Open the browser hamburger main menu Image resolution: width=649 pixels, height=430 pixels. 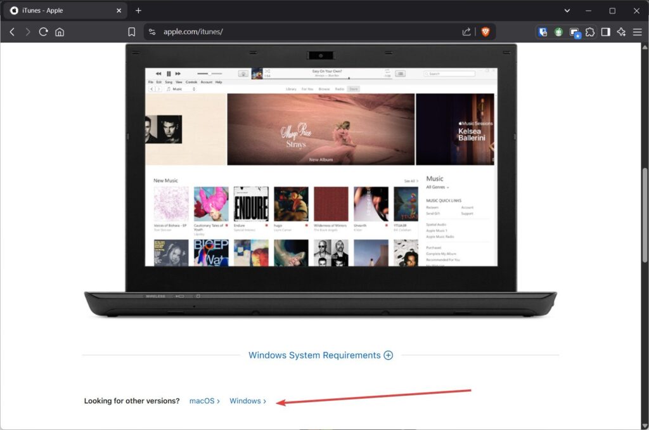click(x=638, y=32)
